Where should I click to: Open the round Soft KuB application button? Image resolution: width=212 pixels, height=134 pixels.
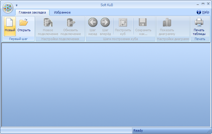(x=8, y=8)
